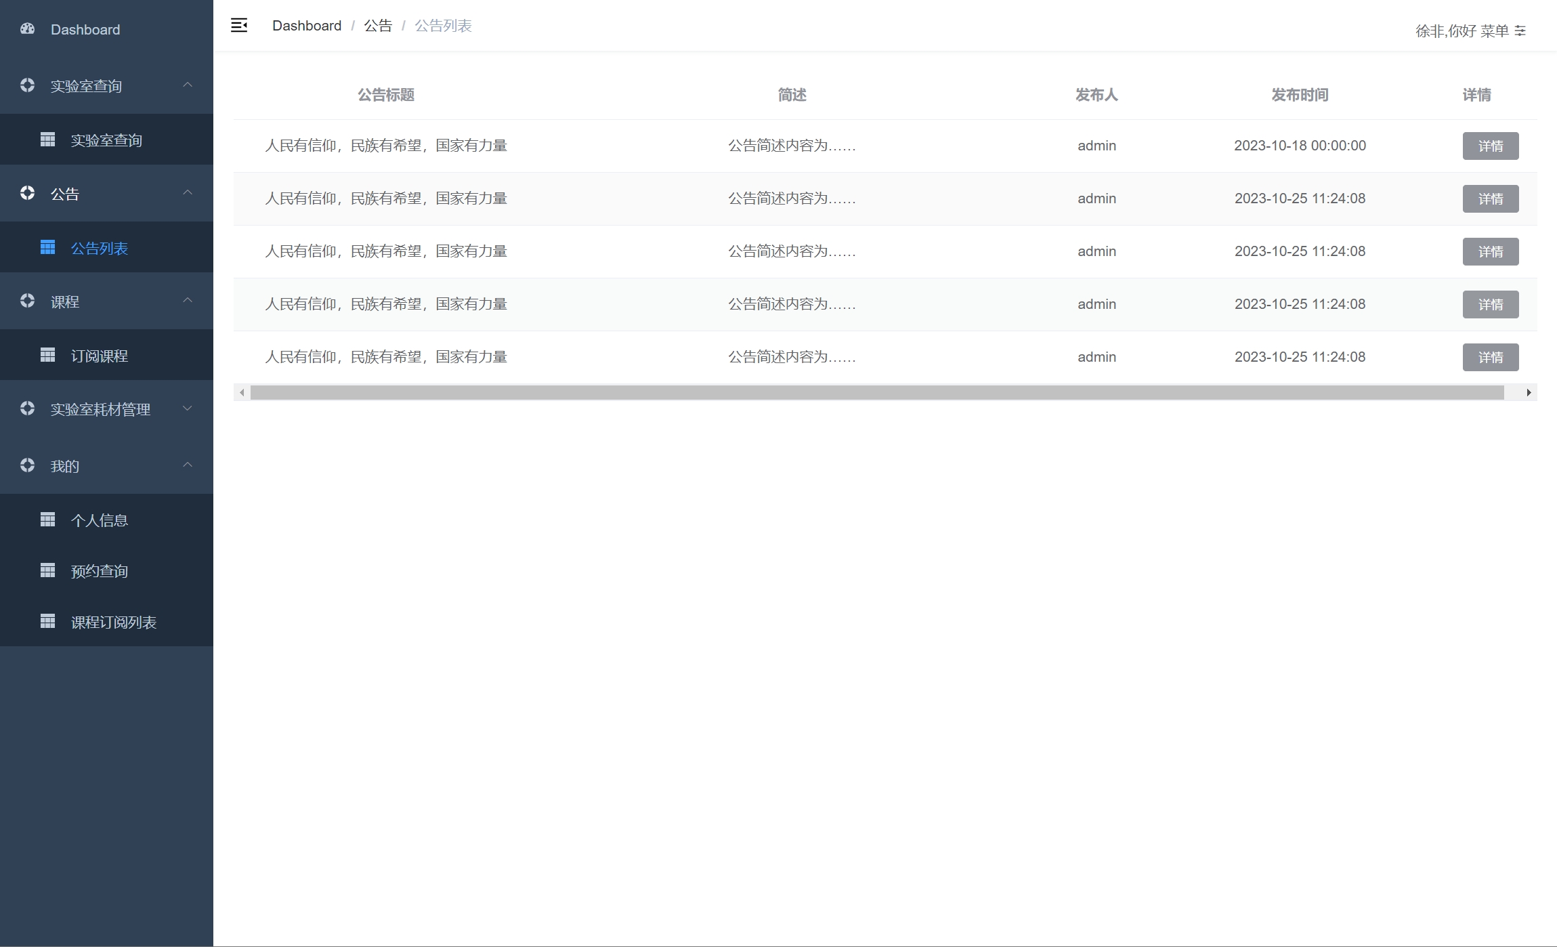Click circle icon next to 实验室耗材管理

click(x=27, y=408)
